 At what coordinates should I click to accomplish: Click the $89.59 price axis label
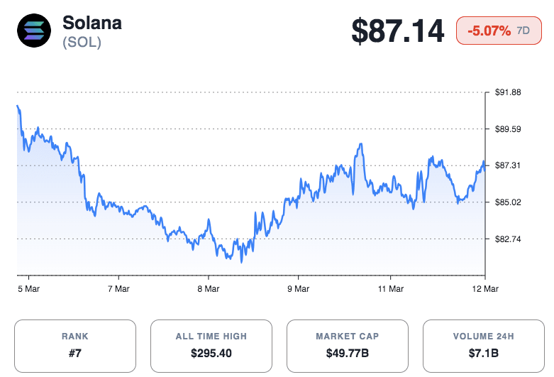pos(508,129)
